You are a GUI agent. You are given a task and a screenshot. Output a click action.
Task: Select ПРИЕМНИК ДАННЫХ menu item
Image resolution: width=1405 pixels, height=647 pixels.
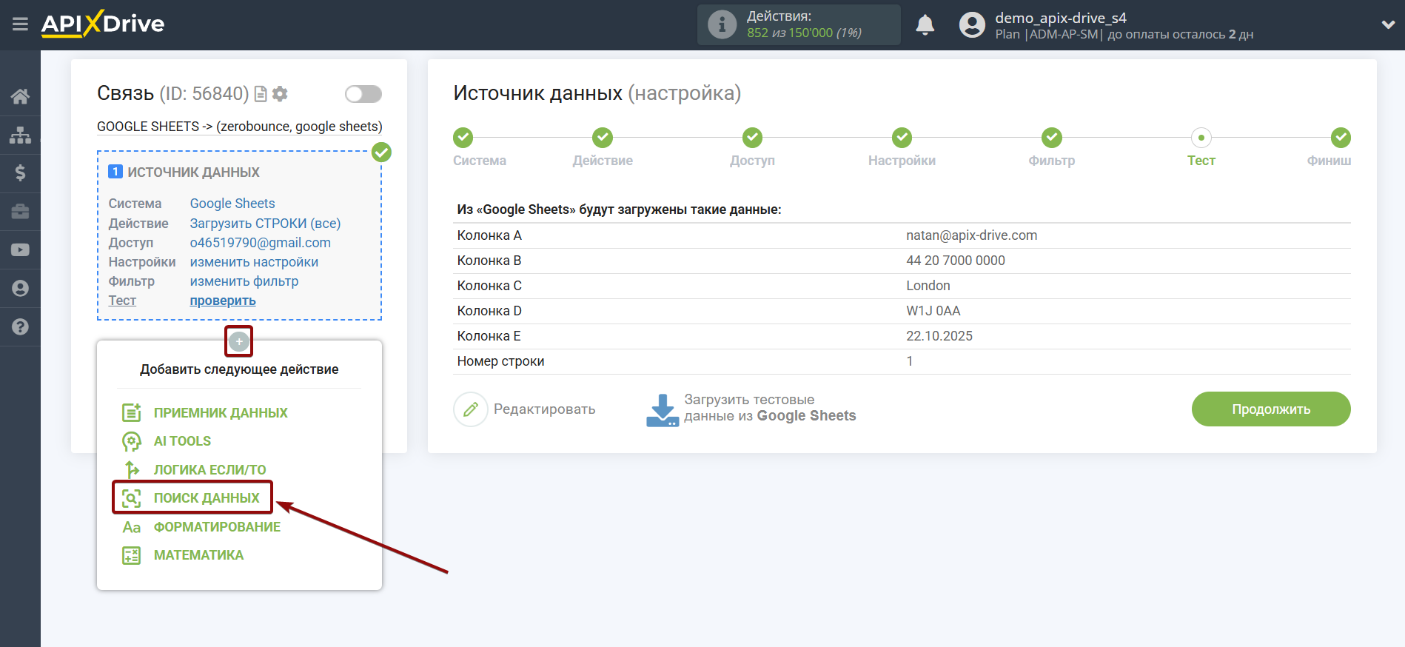[221, 413]
